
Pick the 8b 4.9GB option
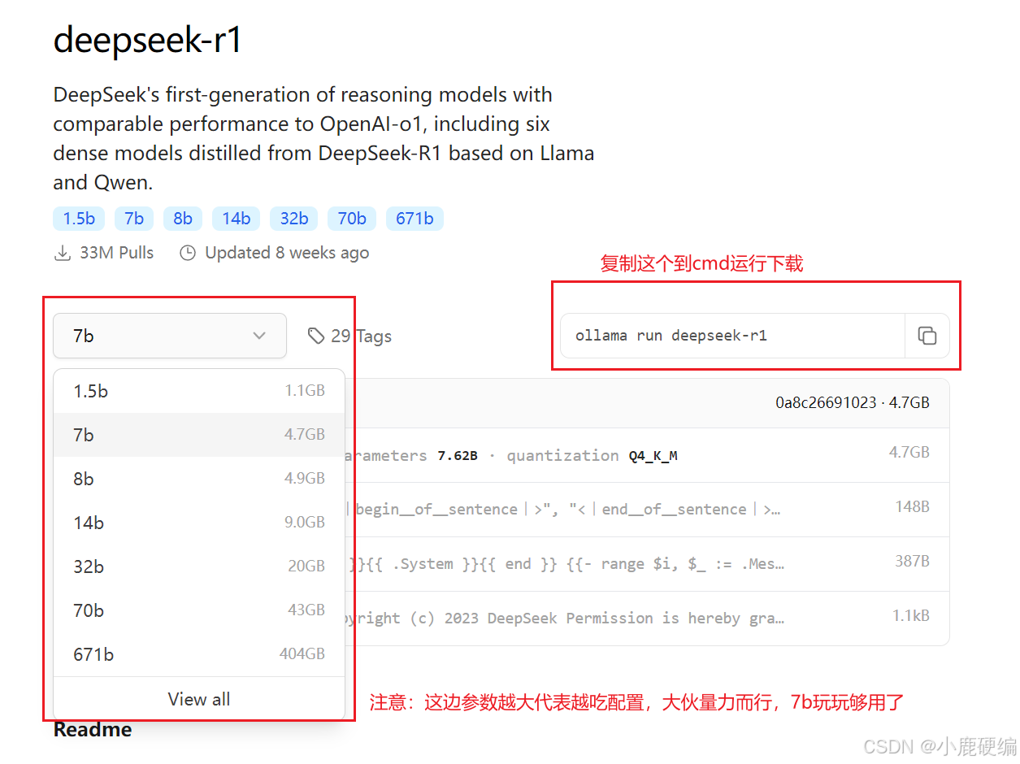199,479
